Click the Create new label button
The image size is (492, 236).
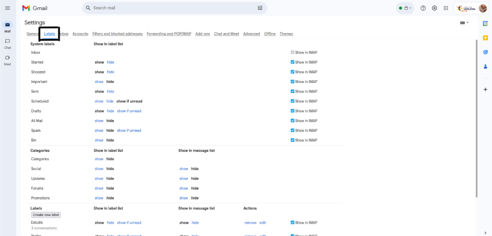[x=46, y=215]
